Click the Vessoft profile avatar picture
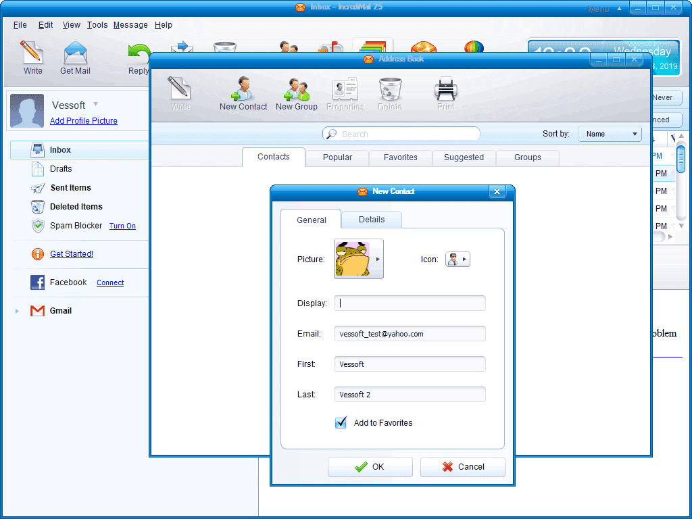This screenshot has width=692, height=519. click(27, 111)
